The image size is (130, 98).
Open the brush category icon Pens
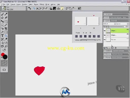click(x=4, y=8)
